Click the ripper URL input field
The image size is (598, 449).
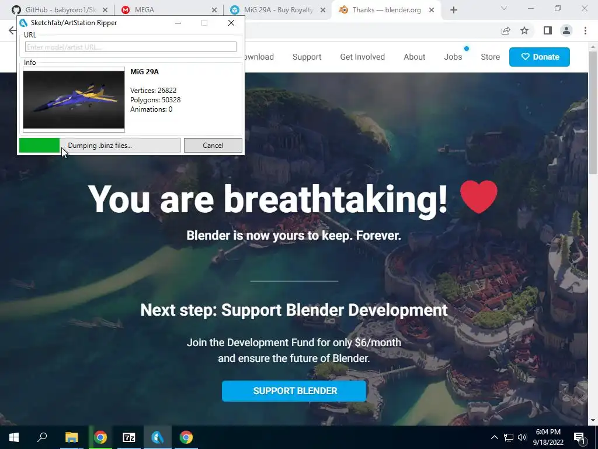130,47
